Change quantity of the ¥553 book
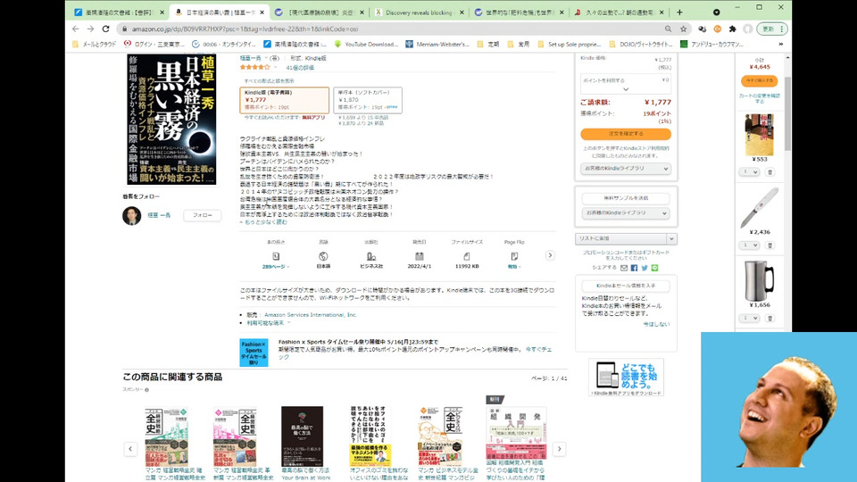The height and width of the screenshot is (482, 857). coord(749,172)
